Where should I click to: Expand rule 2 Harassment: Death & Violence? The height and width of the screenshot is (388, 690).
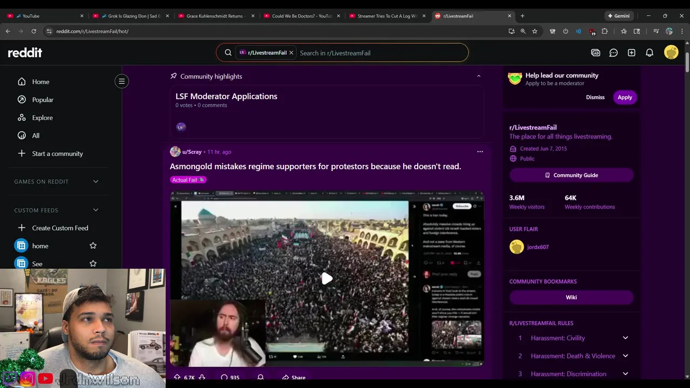click(x=625, y=356)
